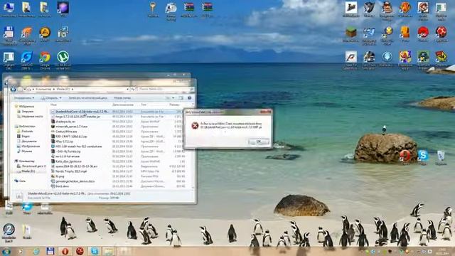Click the Media (D:) breadcrumb in address bar

[63, 89]
